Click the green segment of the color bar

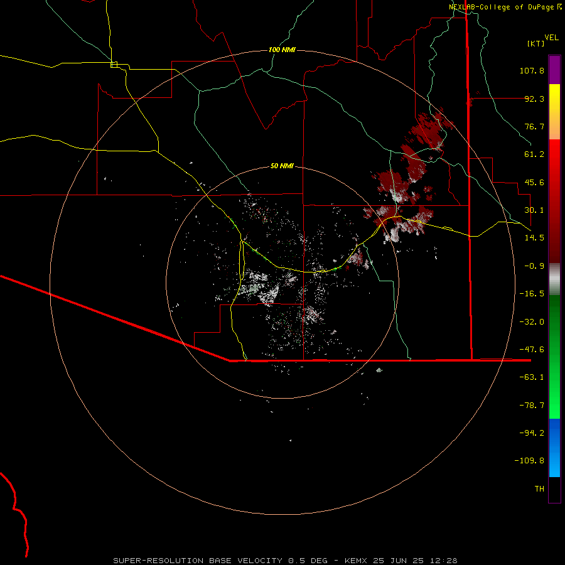pos(554,357)
